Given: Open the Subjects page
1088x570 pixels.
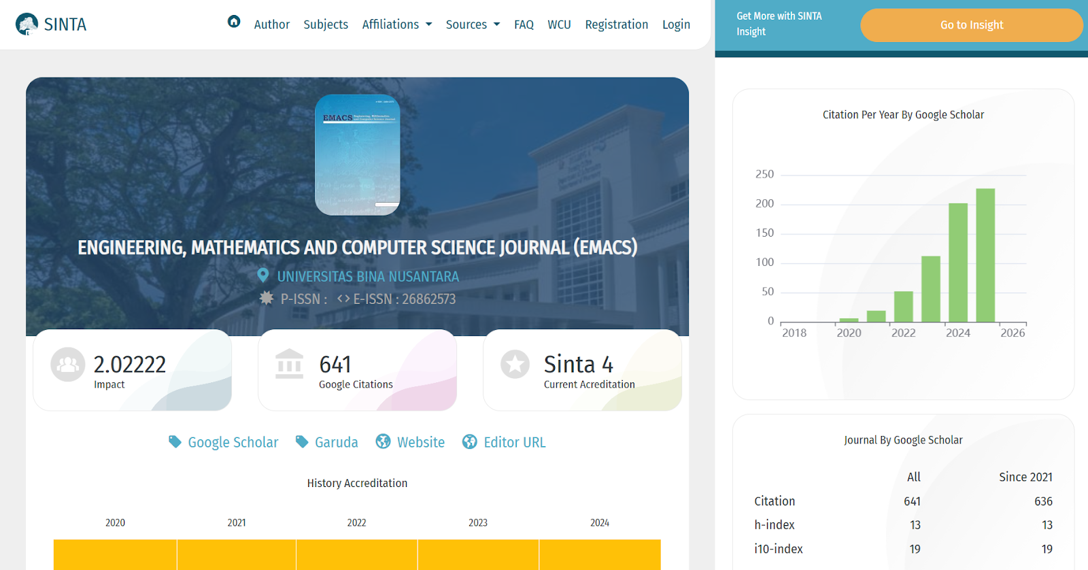Looking at the screenshot, I should point(326,24).
